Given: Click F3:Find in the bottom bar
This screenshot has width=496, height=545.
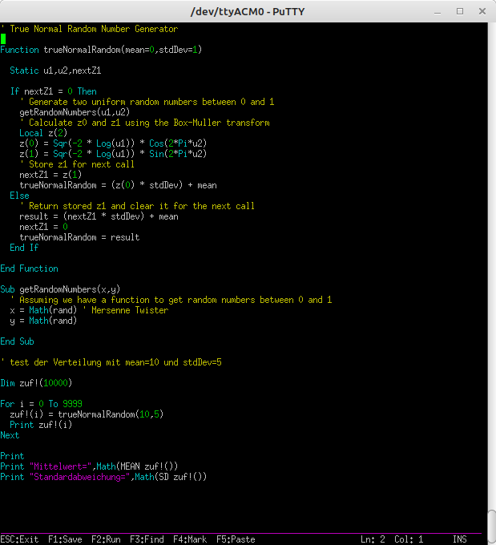Looking at the screenshot, I should (147, 539).
